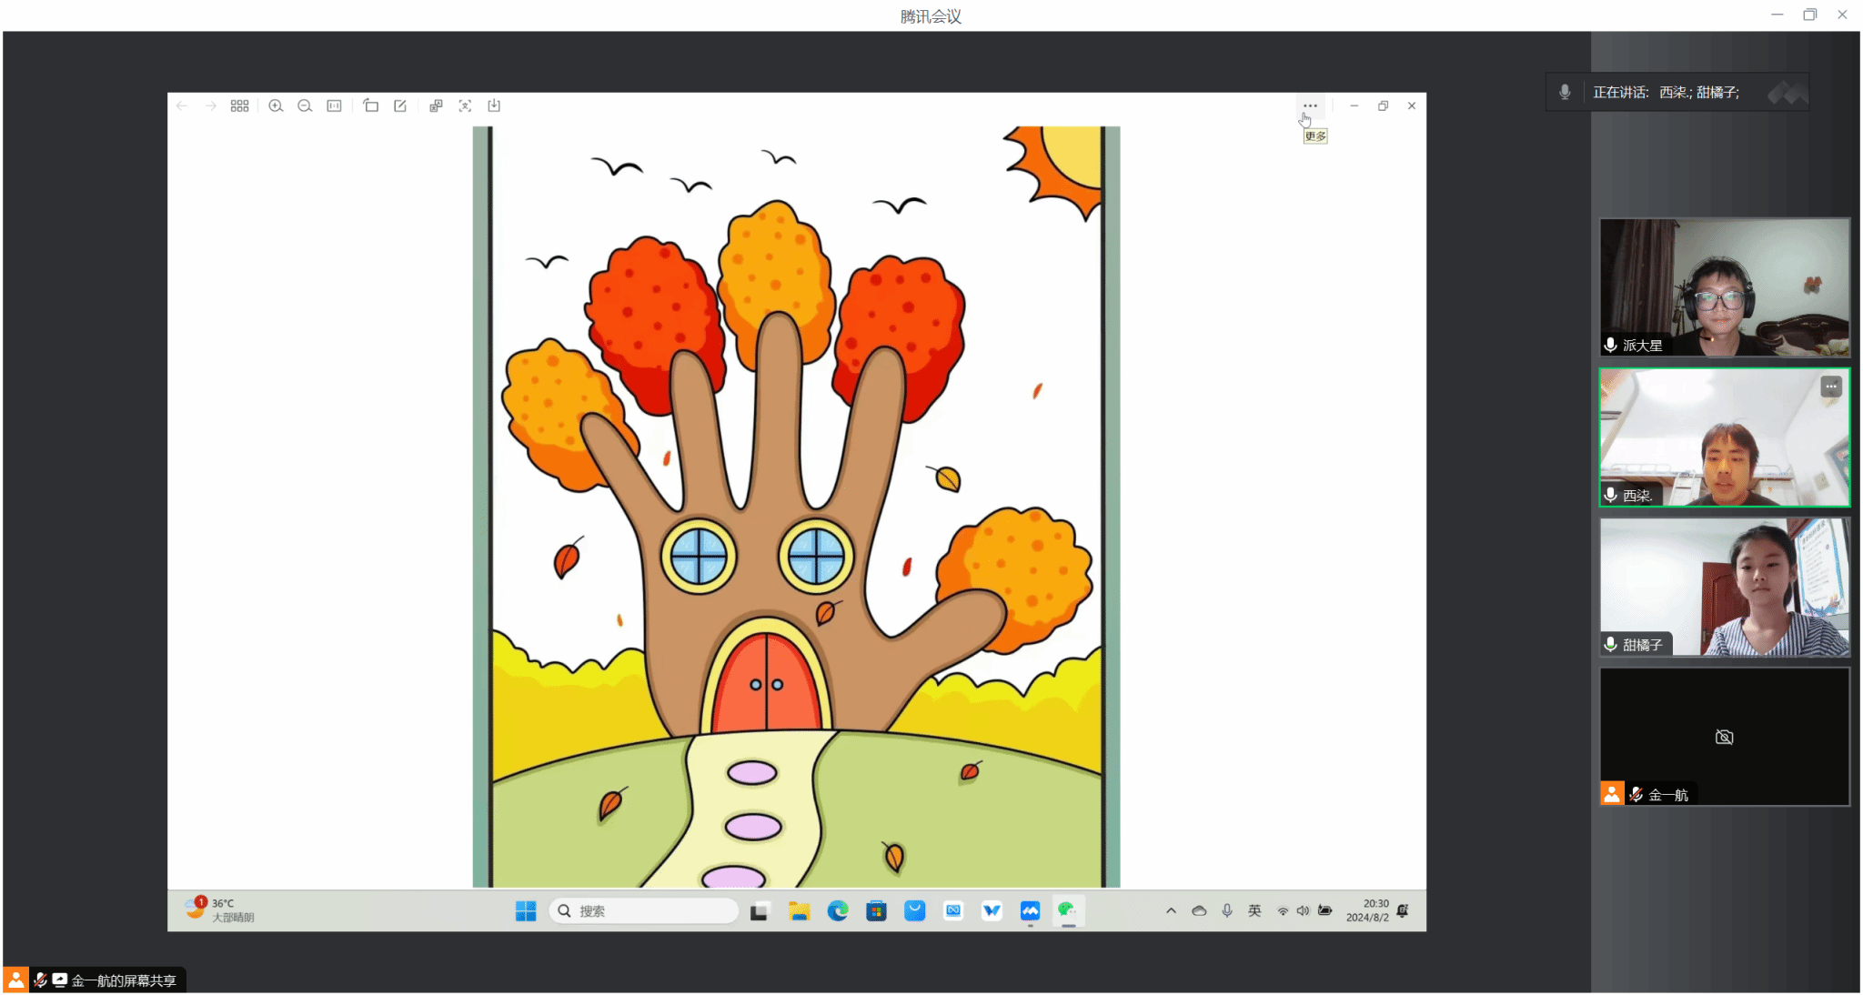Rotate the image with the rotate icon

[x=370, y=106]
